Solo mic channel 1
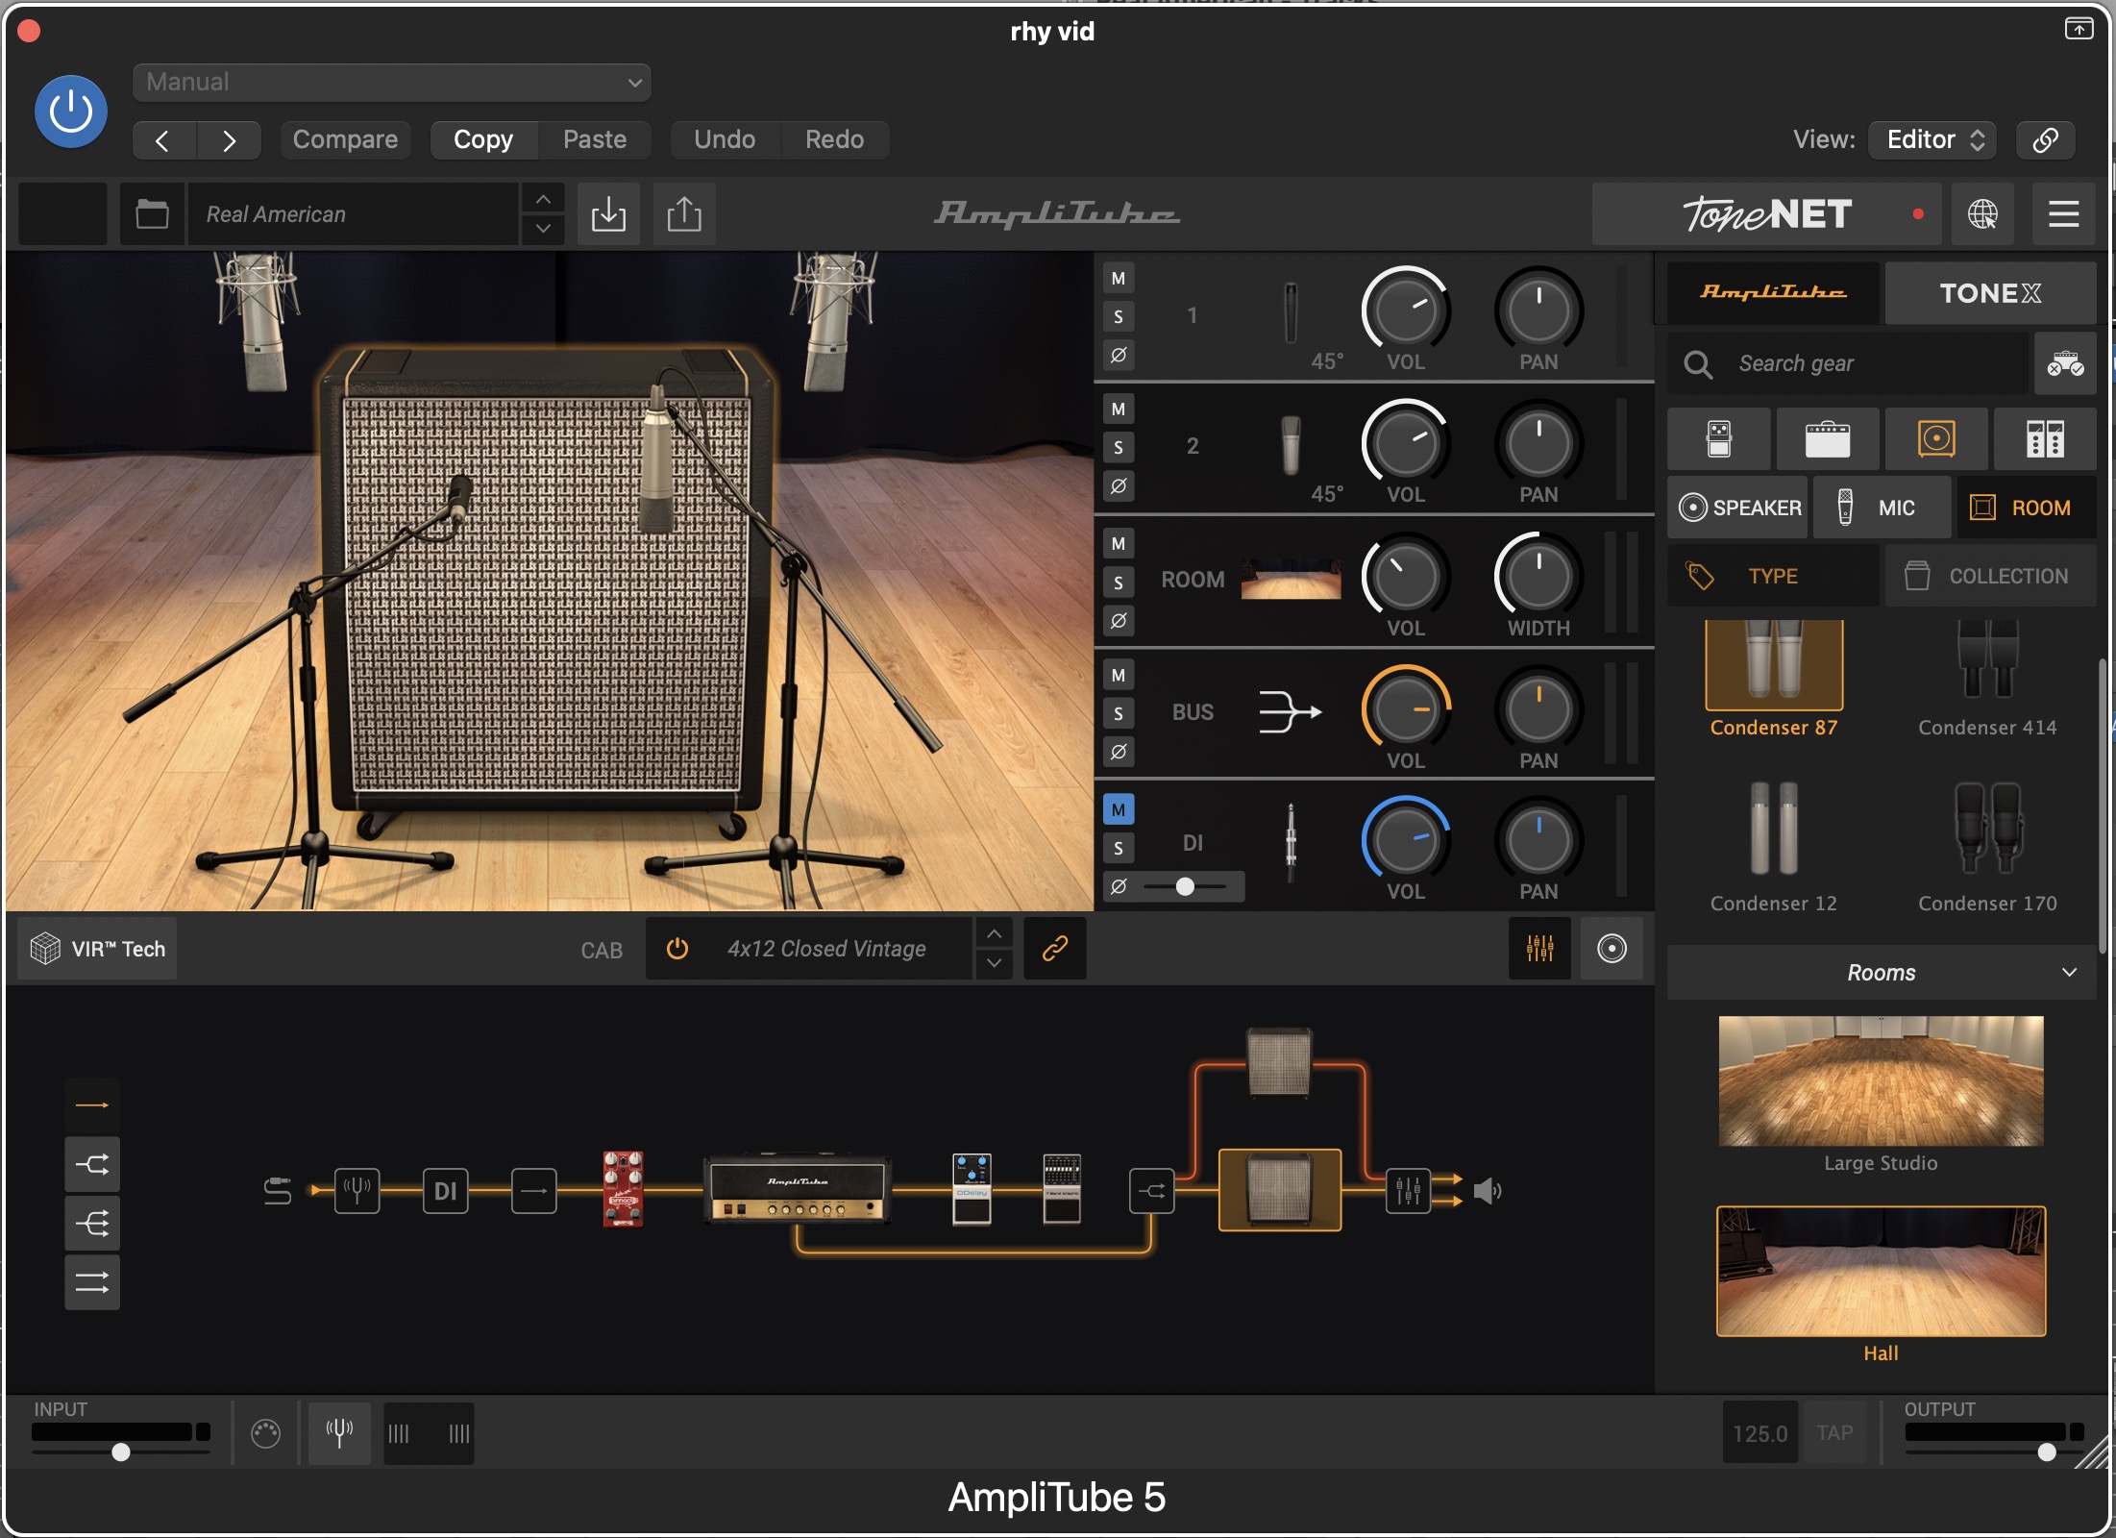The width and height of the screenshot is (2116, 1538). pyautogui.click(x=1119, y=317)
